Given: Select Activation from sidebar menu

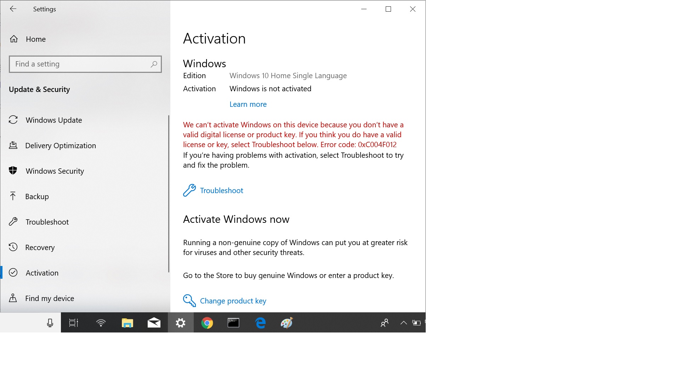Looking at the screenshot, I should pos(42,272).
